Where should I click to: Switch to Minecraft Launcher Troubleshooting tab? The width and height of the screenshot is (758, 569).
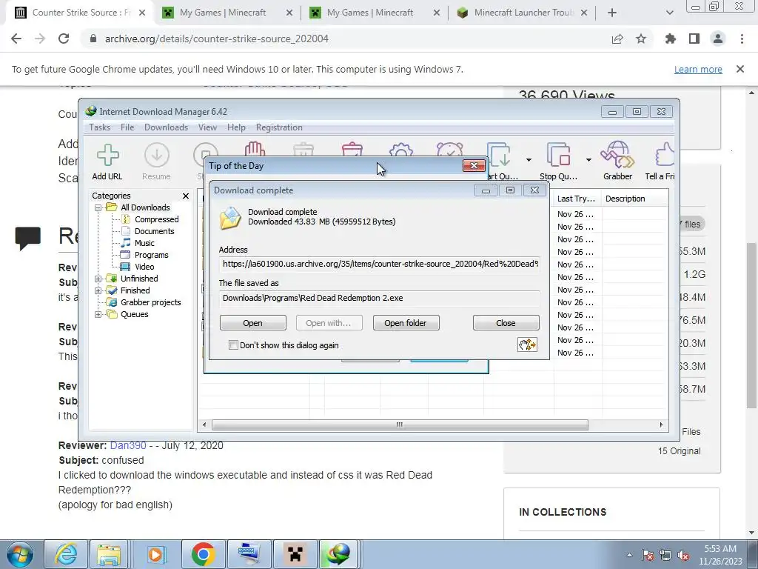point(523,13)
